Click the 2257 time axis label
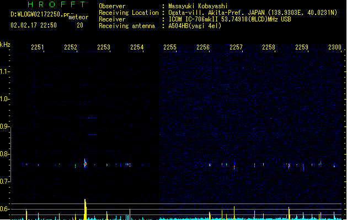Viewport: 347px width, 220px height. (236, 47)
